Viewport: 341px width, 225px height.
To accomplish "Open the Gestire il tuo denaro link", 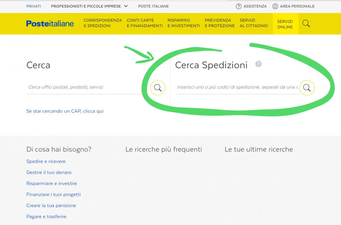I will click(x=49, y=172).
